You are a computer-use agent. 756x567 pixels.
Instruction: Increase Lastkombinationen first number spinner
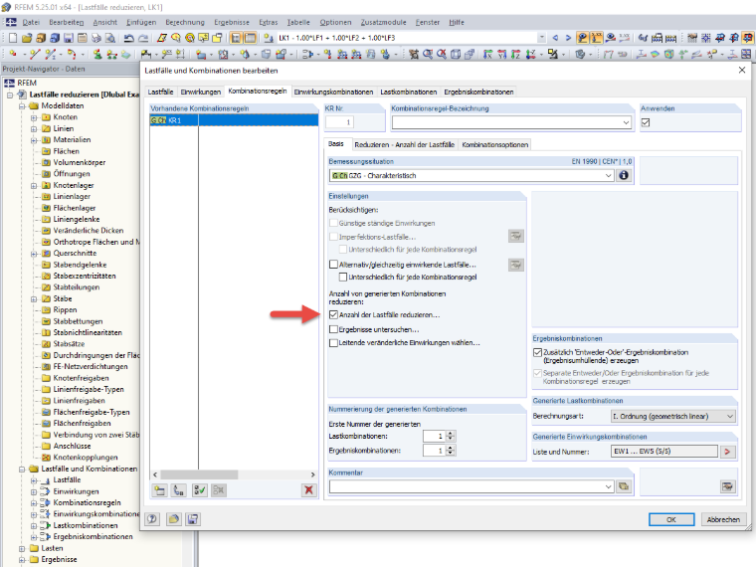[451, 434]
